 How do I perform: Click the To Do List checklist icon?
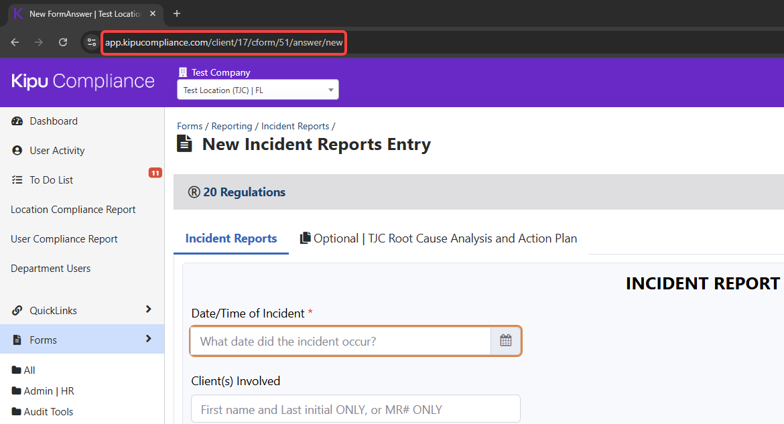point(17,180)
